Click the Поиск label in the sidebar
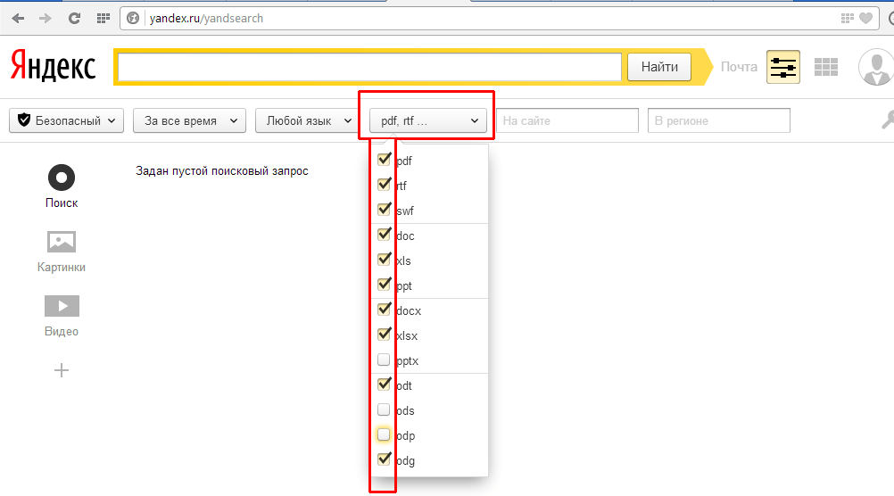The height and width of the screenshot is (496, 894). (62, 203)
